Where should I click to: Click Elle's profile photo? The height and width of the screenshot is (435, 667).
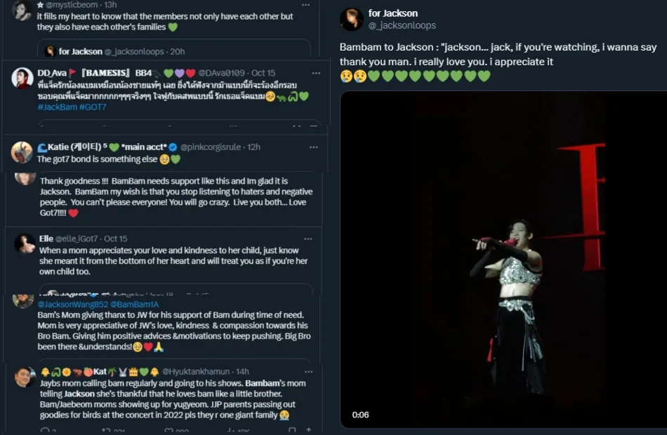(25, 243)
